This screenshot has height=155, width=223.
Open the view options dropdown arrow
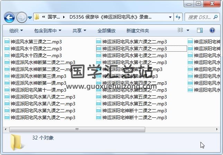(188, 31)
